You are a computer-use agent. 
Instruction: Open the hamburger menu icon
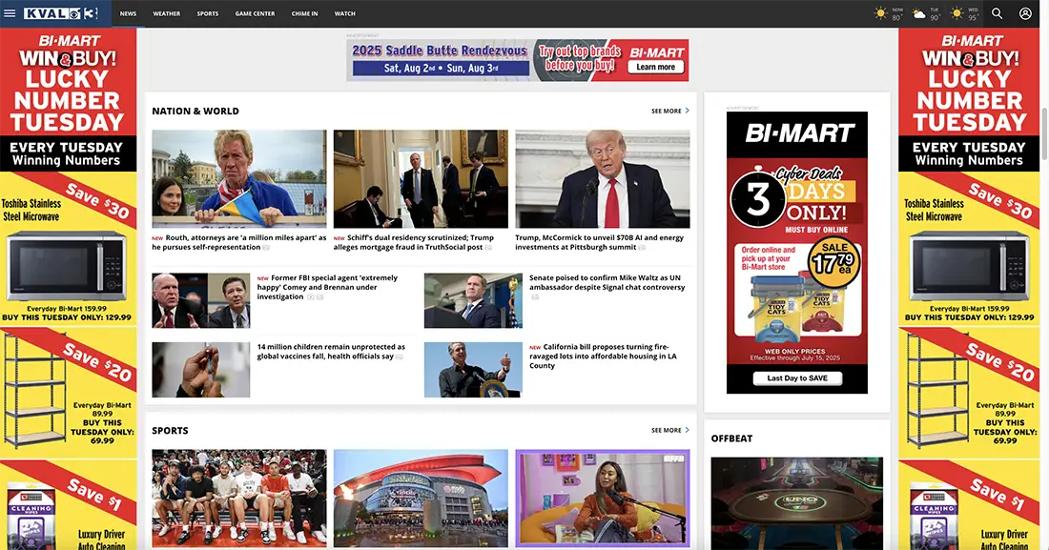click(x=10, y=13)
